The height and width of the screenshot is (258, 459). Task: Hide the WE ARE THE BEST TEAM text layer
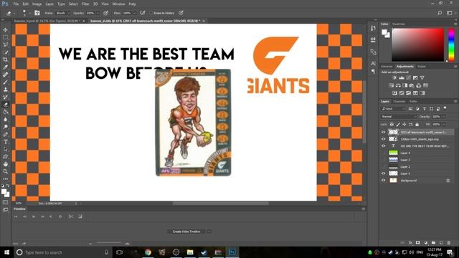pos(383,145)
